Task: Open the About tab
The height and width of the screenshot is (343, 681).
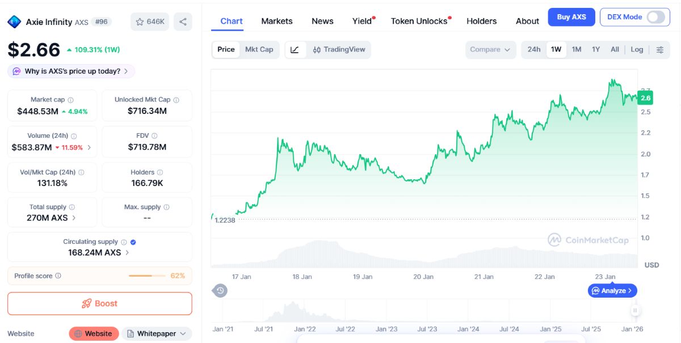Action: [x=527, y=21]
